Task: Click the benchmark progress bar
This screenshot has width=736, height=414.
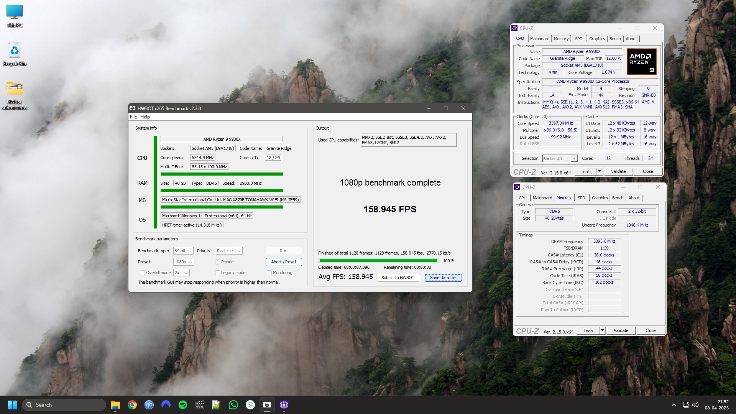Action: [x=379, y=261]
